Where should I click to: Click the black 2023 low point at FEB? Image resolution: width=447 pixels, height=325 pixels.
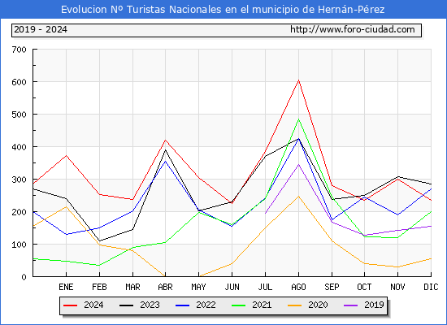point(99,240)
